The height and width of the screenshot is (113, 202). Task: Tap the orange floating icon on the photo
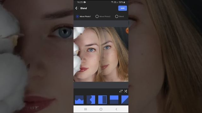coord(127,31)
